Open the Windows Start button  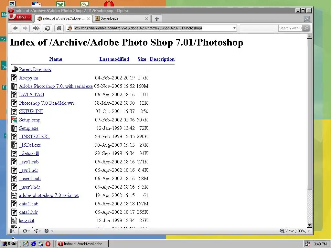[x=9, y=244]
